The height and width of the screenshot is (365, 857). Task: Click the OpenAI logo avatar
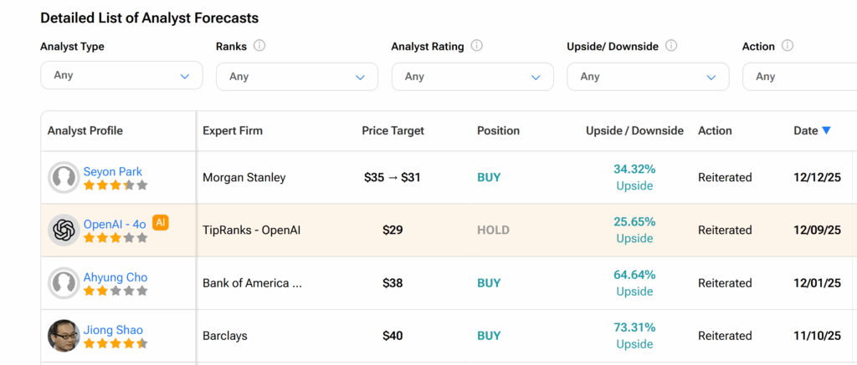coord(64,231)
